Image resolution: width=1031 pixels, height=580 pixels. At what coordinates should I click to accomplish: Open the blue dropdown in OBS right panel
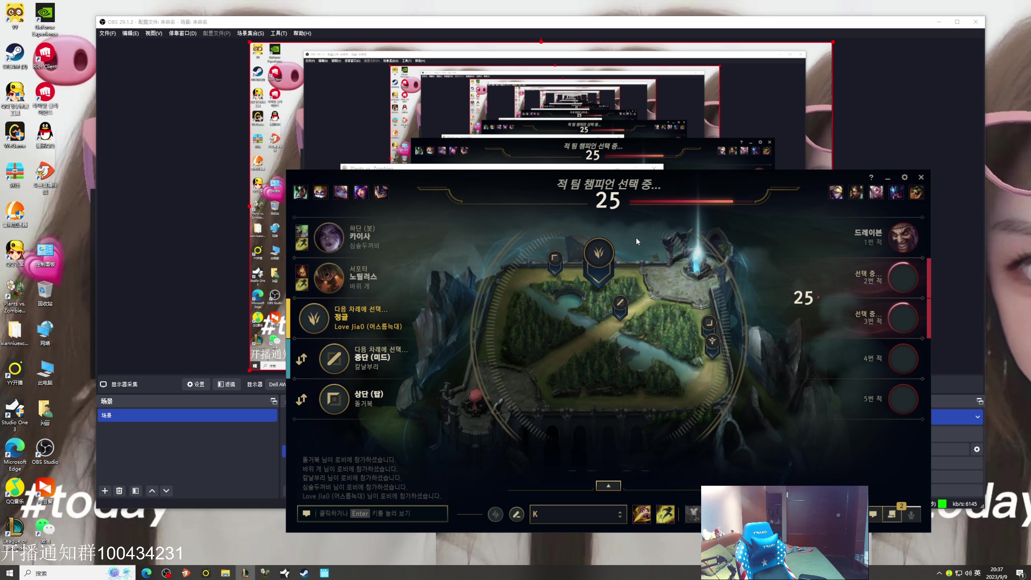point(957,417)
